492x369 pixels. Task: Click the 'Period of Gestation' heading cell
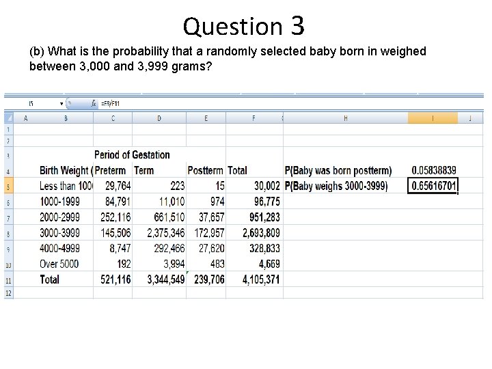click(x=132, y=154)
